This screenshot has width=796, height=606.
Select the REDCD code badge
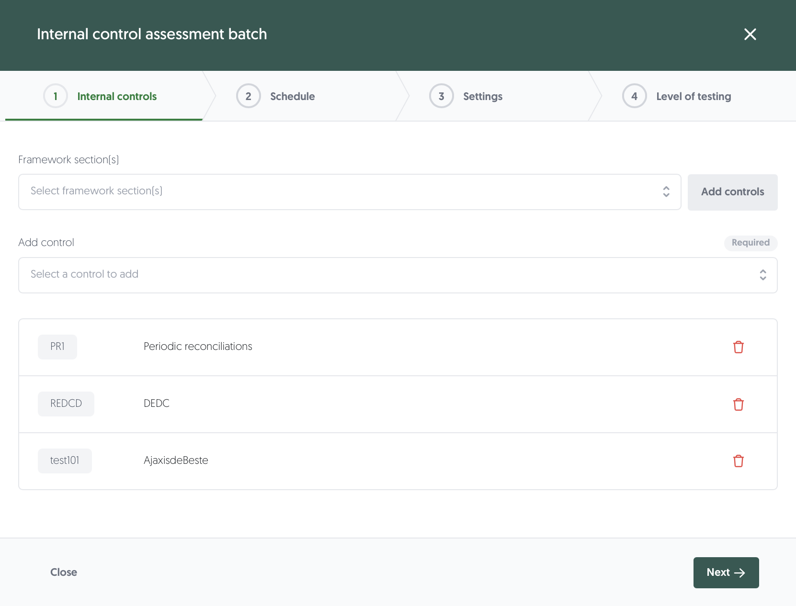(66, 404)
